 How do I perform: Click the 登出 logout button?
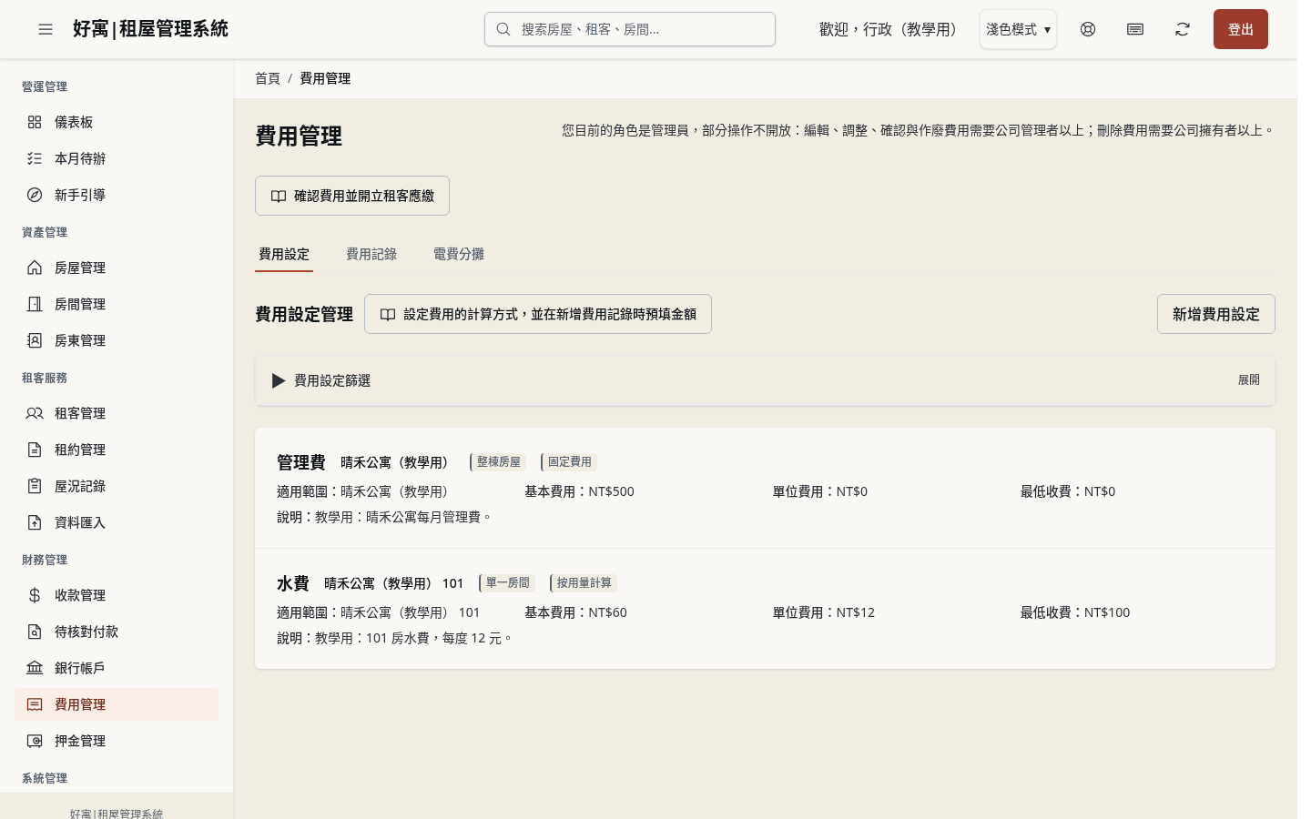(1241, 29)
